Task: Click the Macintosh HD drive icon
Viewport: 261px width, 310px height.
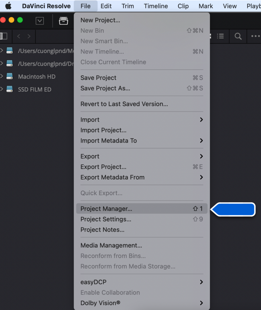Action: tap(10, 77)
